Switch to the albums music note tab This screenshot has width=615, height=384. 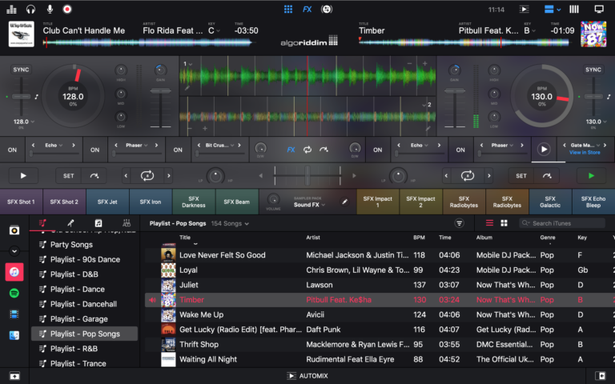point(98,223)
